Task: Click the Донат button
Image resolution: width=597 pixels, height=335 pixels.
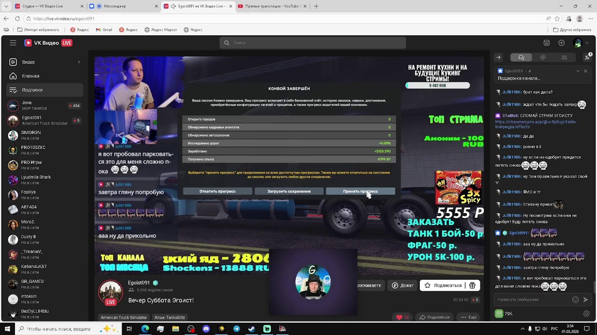Action: (x=403, y=285)
